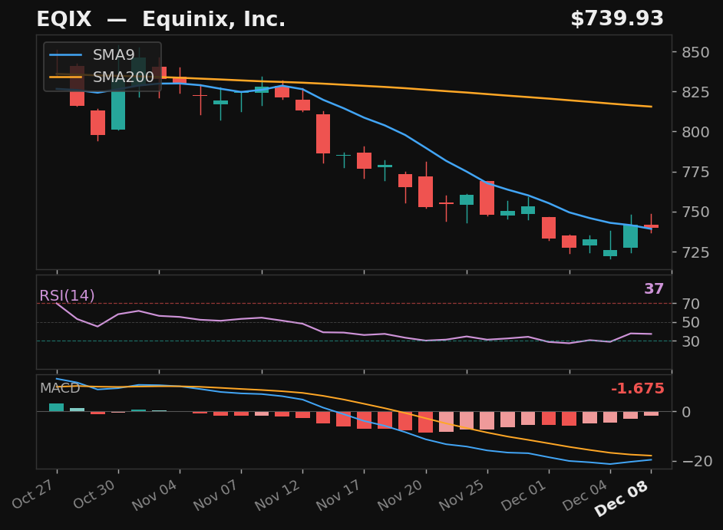
Task: Click the RSI 50 axis label
Action: pos(692,323)
